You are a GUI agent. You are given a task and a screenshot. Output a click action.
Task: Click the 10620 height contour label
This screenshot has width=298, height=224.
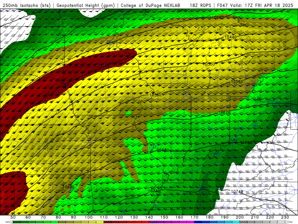224,112
